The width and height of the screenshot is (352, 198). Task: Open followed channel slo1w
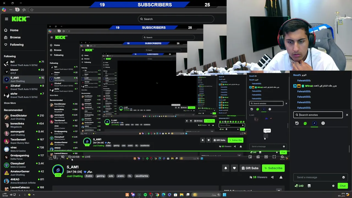[x=24, y=95]
